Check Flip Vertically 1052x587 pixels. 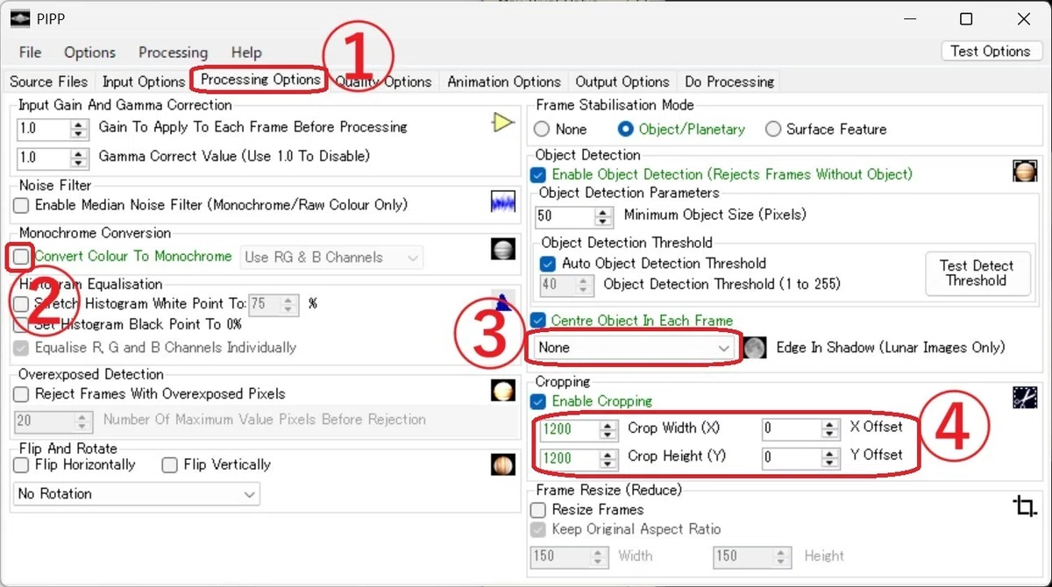click(170, 464)
